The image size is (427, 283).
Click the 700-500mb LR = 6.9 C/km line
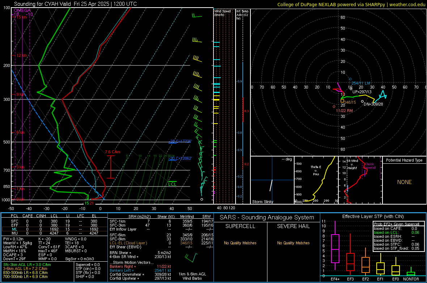25,276
